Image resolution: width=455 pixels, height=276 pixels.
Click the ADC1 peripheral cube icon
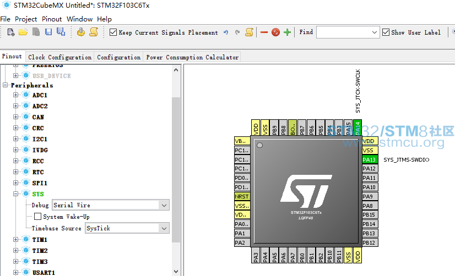26,95
